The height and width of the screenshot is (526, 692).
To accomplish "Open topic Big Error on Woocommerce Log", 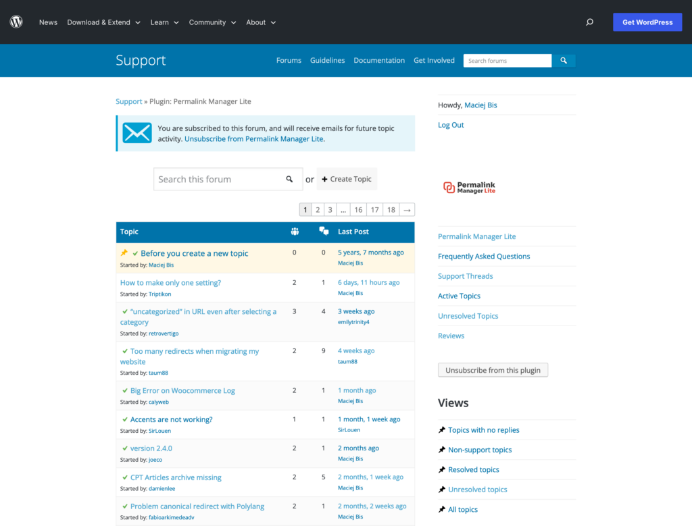I will [182, 391].
